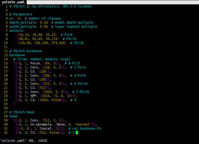
Task: Click '# YOLOv5 head' comment
Action: (22, 112)
